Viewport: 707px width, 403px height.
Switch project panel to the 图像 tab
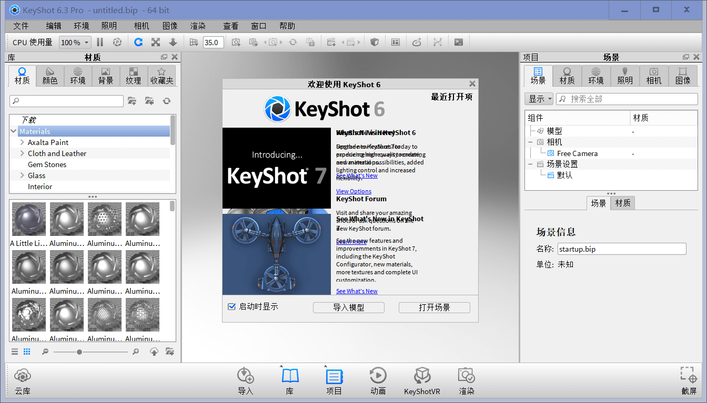683,76
